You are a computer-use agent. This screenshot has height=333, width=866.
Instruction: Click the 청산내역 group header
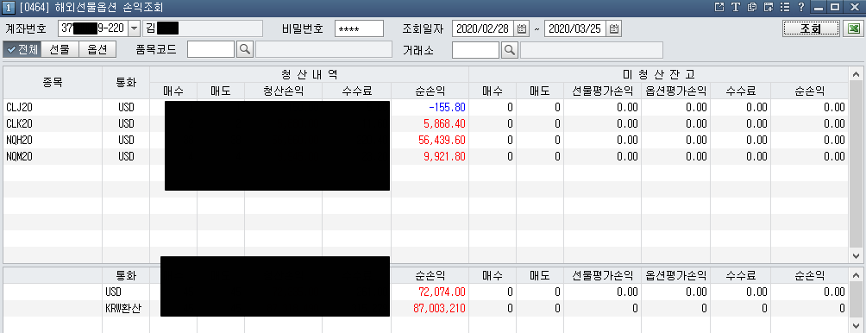310,74
